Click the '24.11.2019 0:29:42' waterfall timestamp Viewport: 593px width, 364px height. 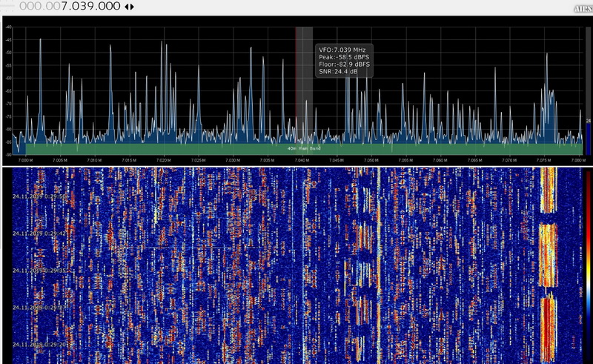pos(39,234)
